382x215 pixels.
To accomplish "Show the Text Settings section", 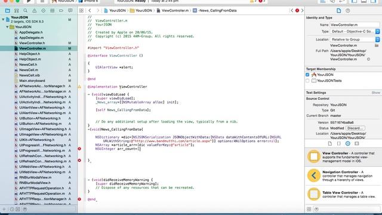I will pos(375,93).
